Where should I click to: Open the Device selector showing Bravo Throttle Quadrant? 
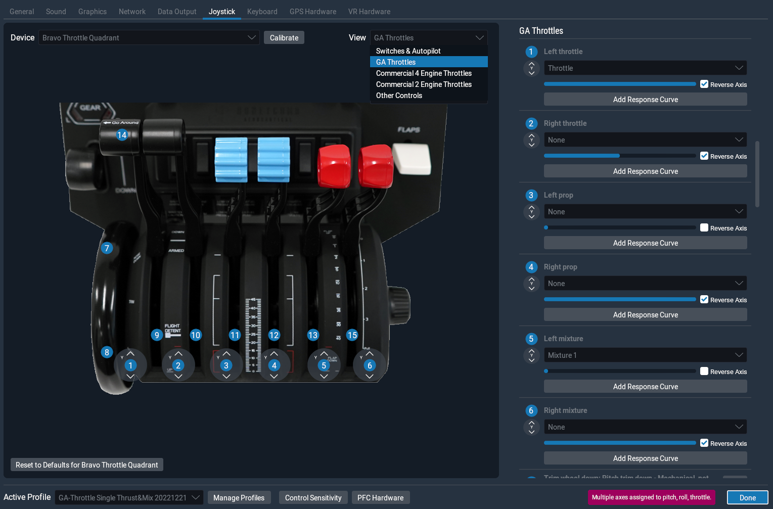(149, 37)
